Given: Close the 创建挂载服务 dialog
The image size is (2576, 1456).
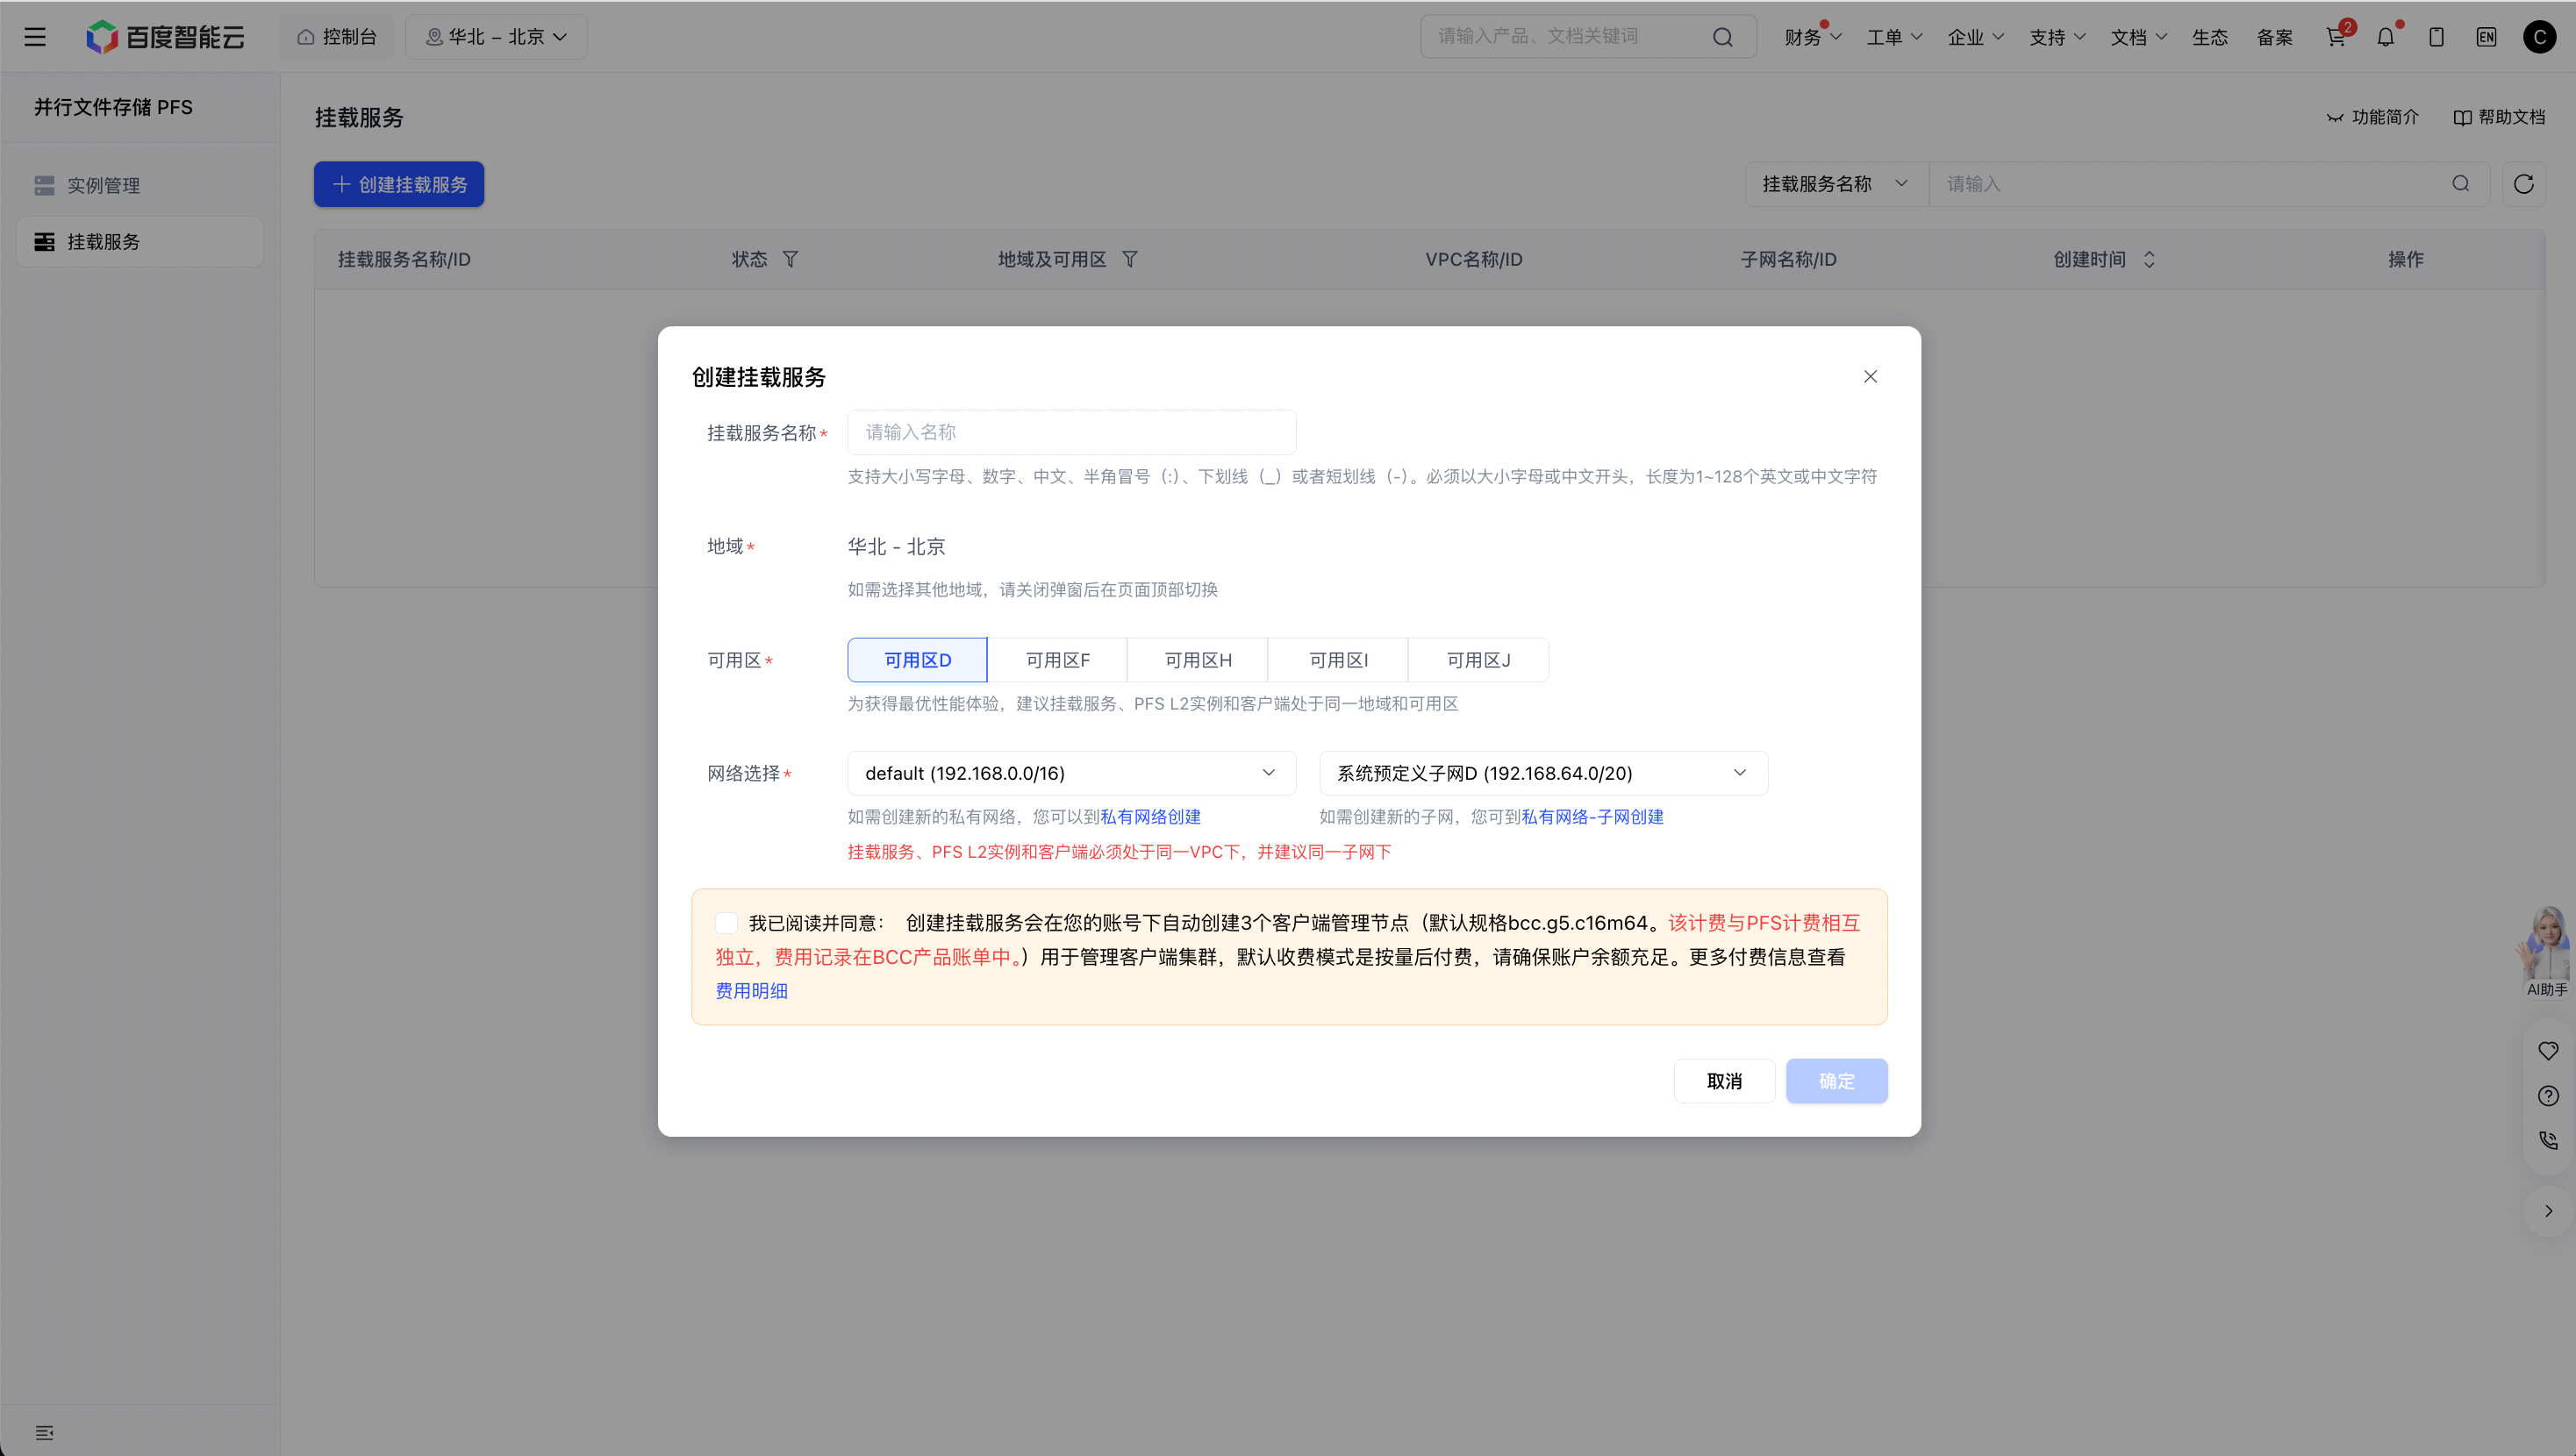Looking at the screenshot, I should tap(1870, 376).
